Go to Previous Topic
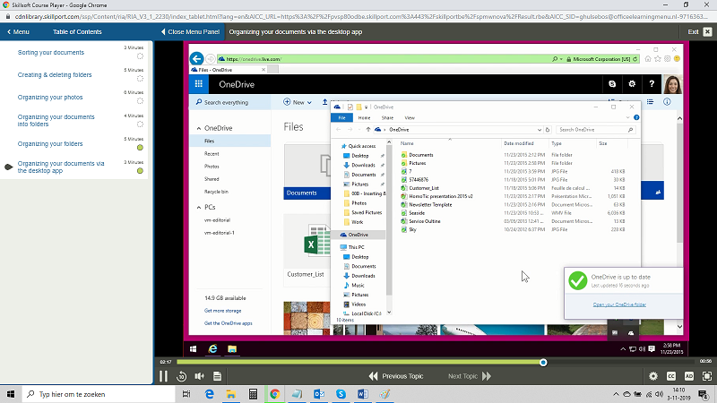Image resolution: width=717 pixels, height=403 pixels. 396,376
